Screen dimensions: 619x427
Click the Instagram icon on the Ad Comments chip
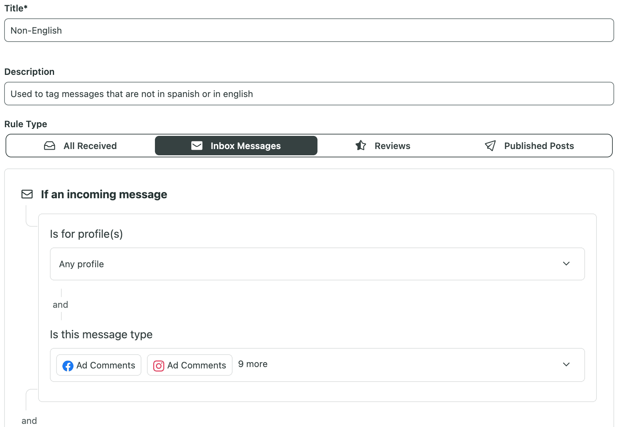(159, 365)
